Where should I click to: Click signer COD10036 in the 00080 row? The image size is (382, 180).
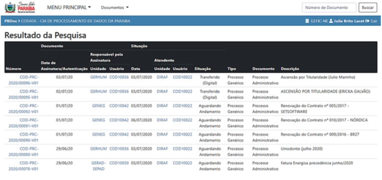119,149
